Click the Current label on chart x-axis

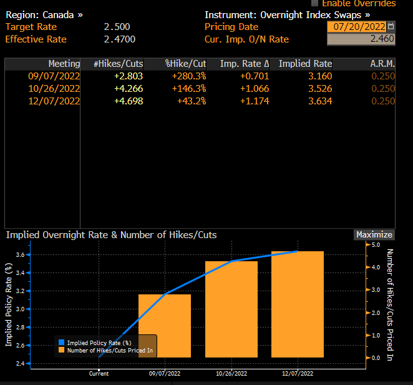point(99,374)
